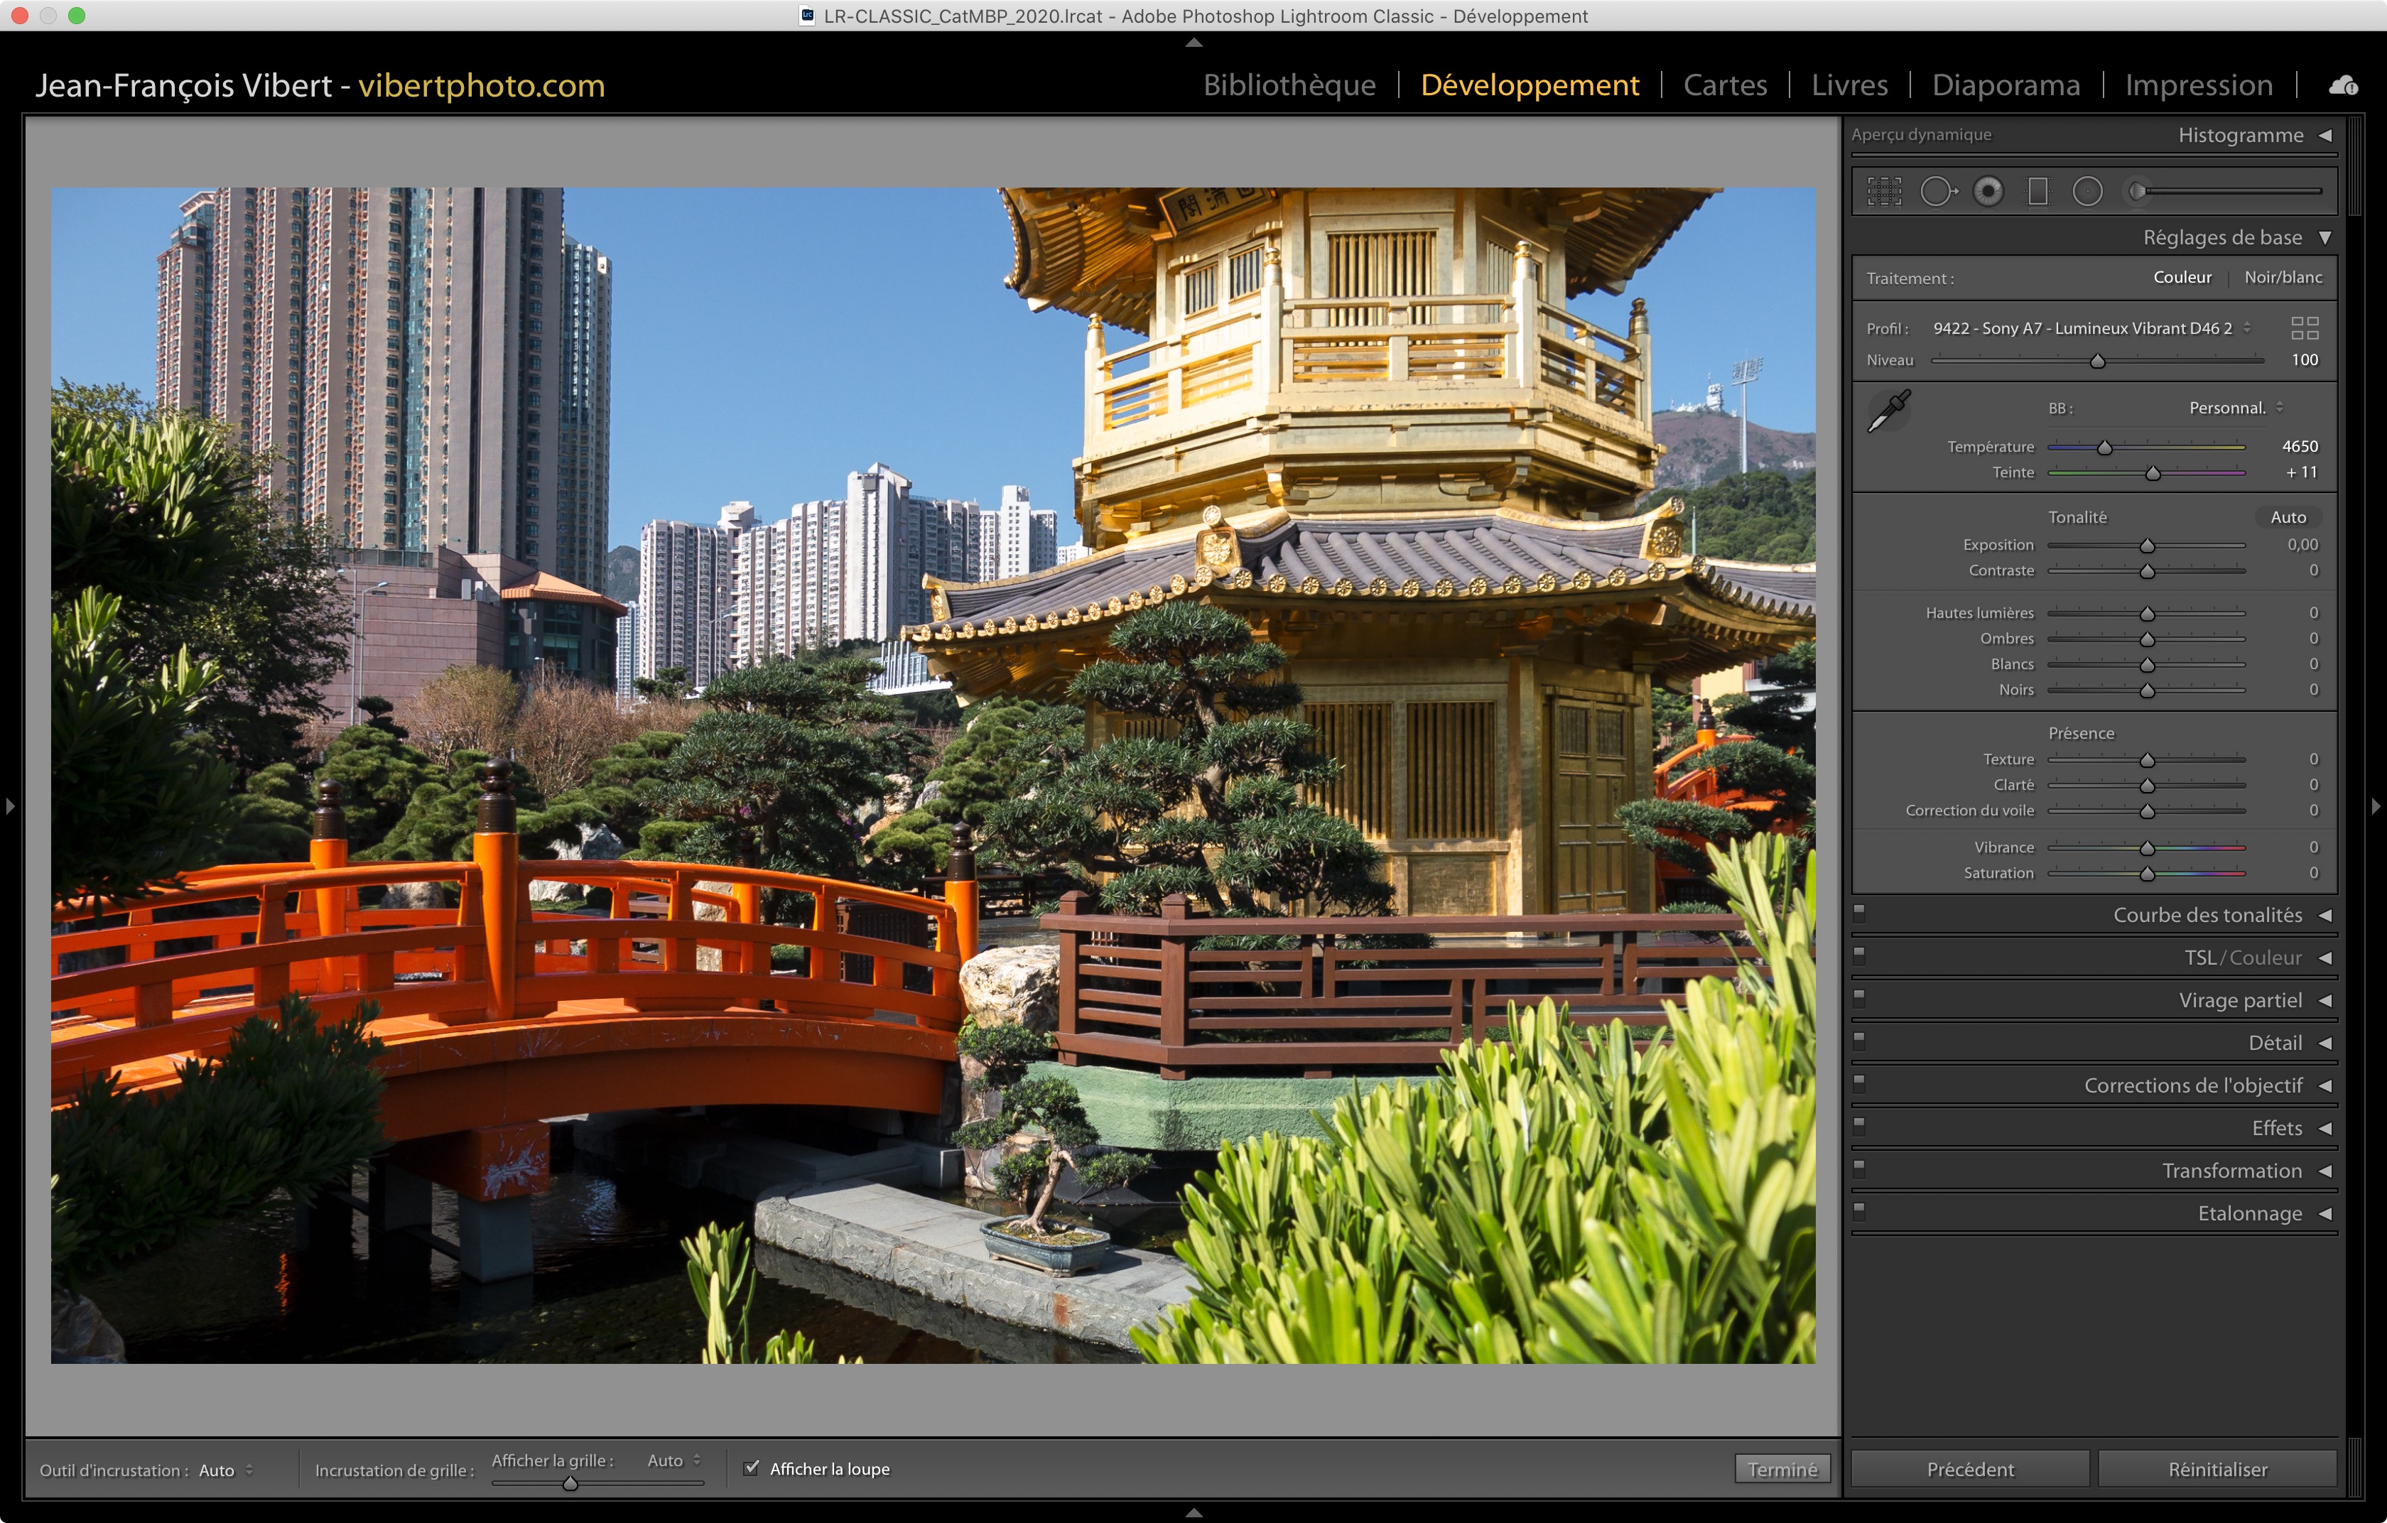2387x1523 pixels.
Task: Click the Réinitialiser button
Action: (2216, 1470)
